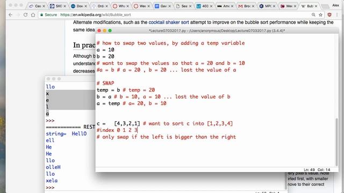The height and width of the screenshot is (193, 344).
Task: Go back with Chrome's back arrow
Action: tap(11, 14)
